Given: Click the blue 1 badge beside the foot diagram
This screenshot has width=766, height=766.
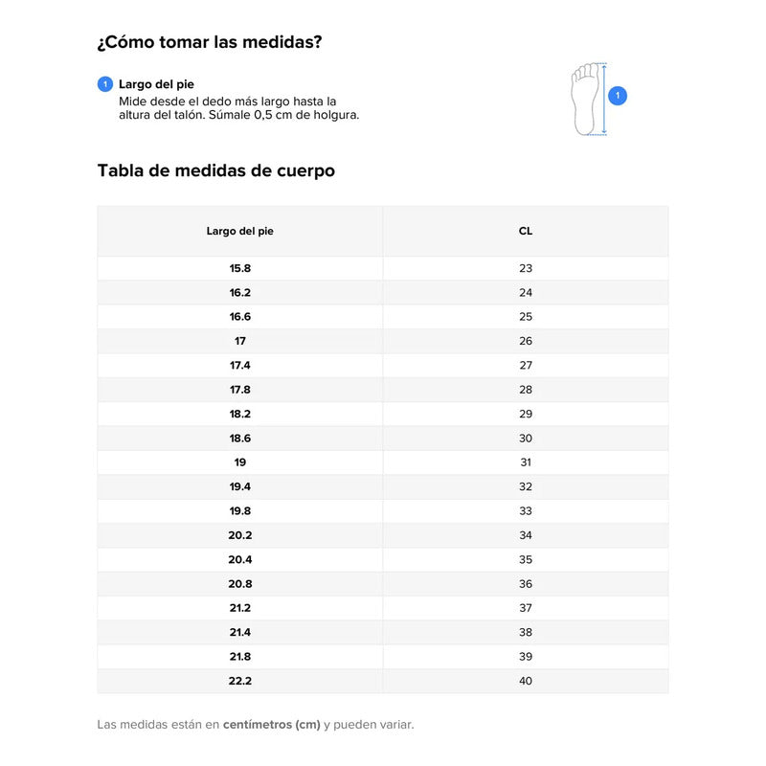Looking at the screenshot, I should tap(618, 96).
